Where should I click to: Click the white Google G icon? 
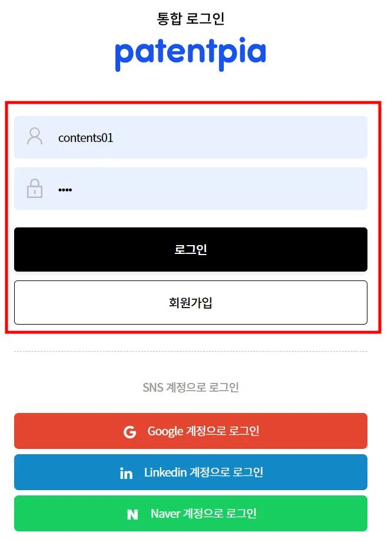pos(130,432)
